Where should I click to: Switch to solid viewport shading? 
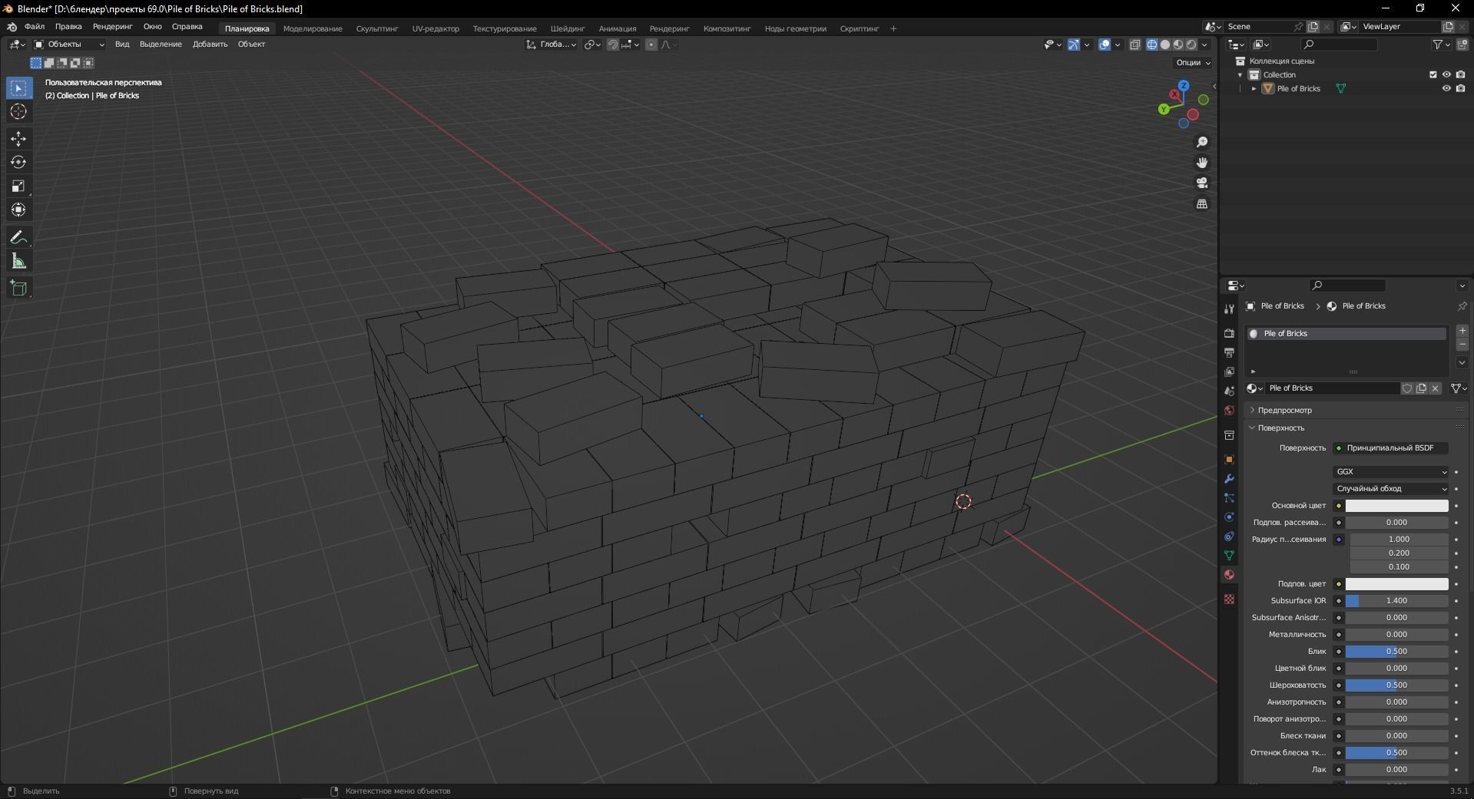1165,45
